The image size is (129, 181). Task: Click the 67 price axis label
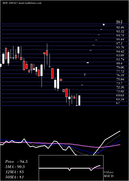coord(118,103)
